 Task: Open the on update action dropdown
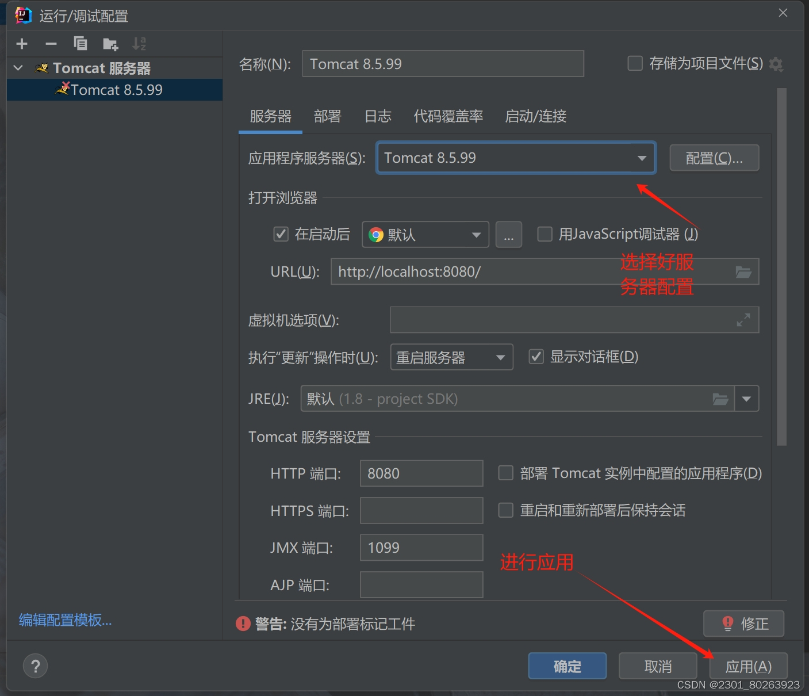451,357
